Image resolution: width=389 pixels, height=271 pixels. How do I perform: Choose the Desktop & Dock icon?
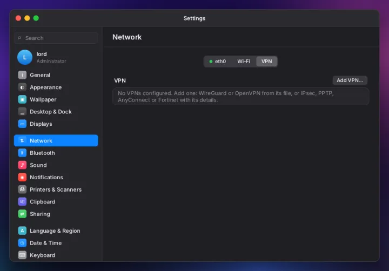point(22,112)
